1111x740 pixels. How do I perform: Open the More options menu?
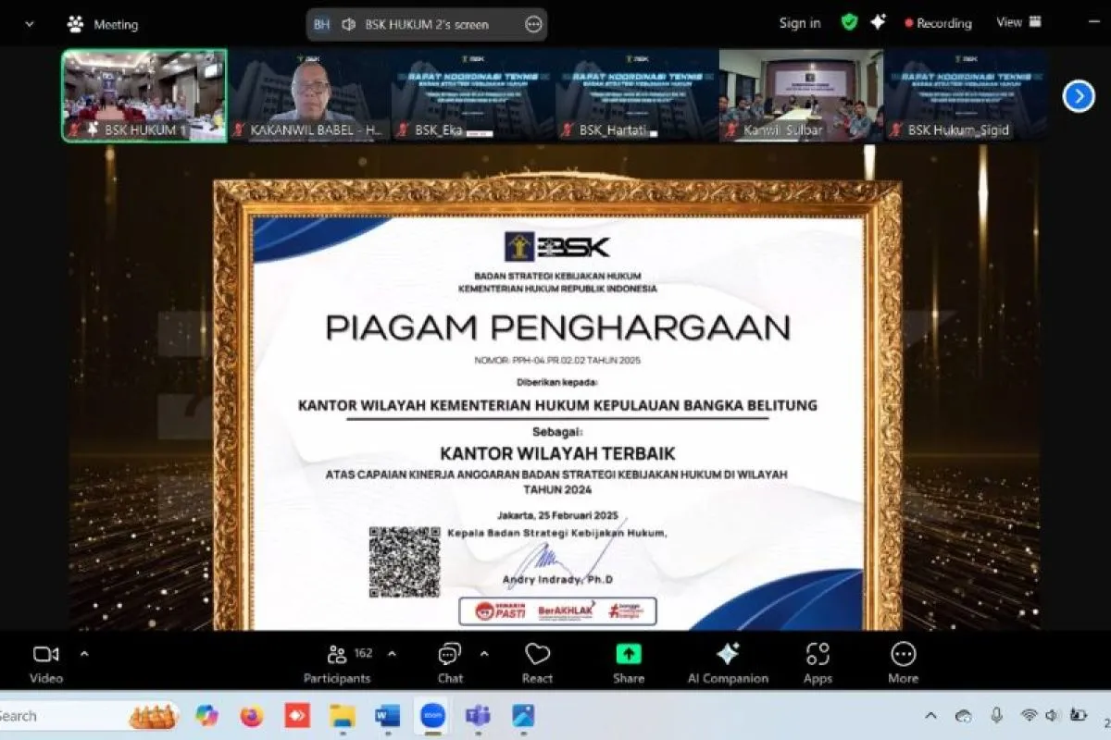click(903, 662)
